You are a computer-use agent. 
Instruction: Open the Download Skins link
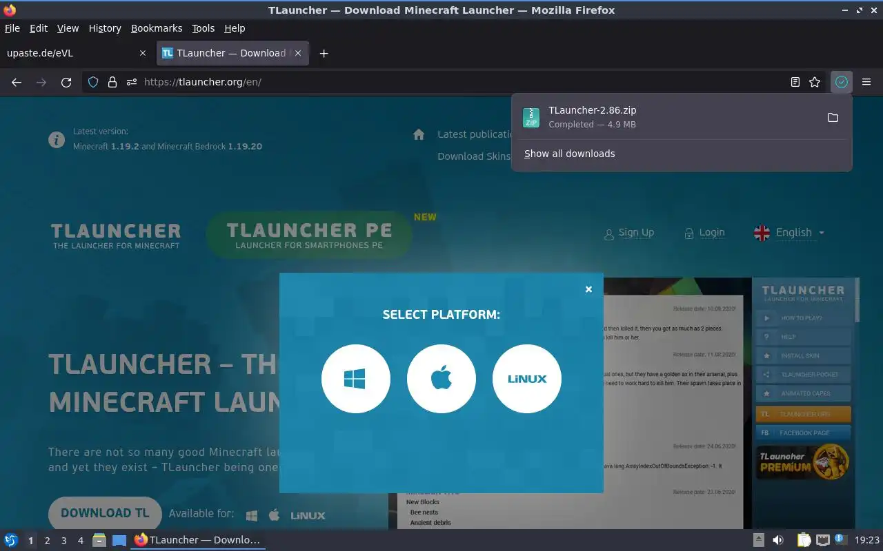[x=474, y=156]
